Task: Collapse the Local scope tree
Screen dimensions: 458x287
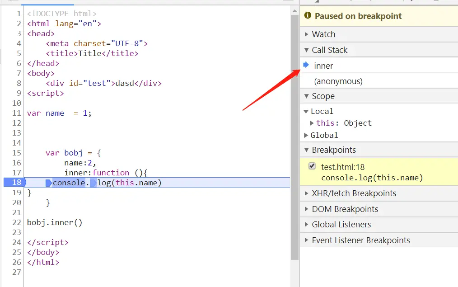Action: coord(306,111)
